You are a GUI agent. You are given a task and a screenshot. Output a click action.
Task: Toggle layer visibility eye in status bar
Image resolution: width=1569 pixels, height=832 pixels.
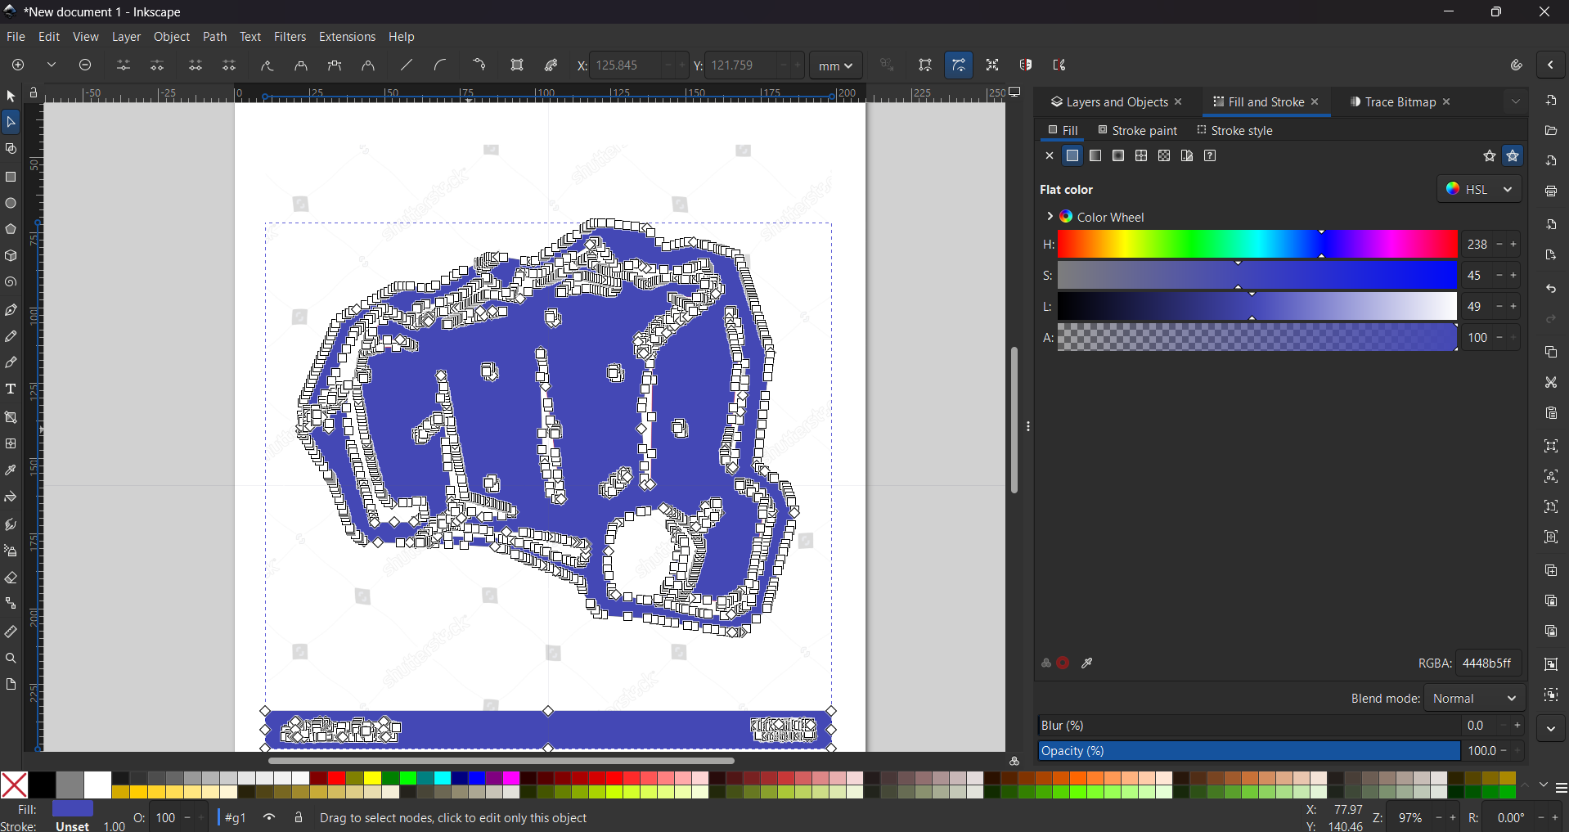pyautogui.click(x=269, y=817)
